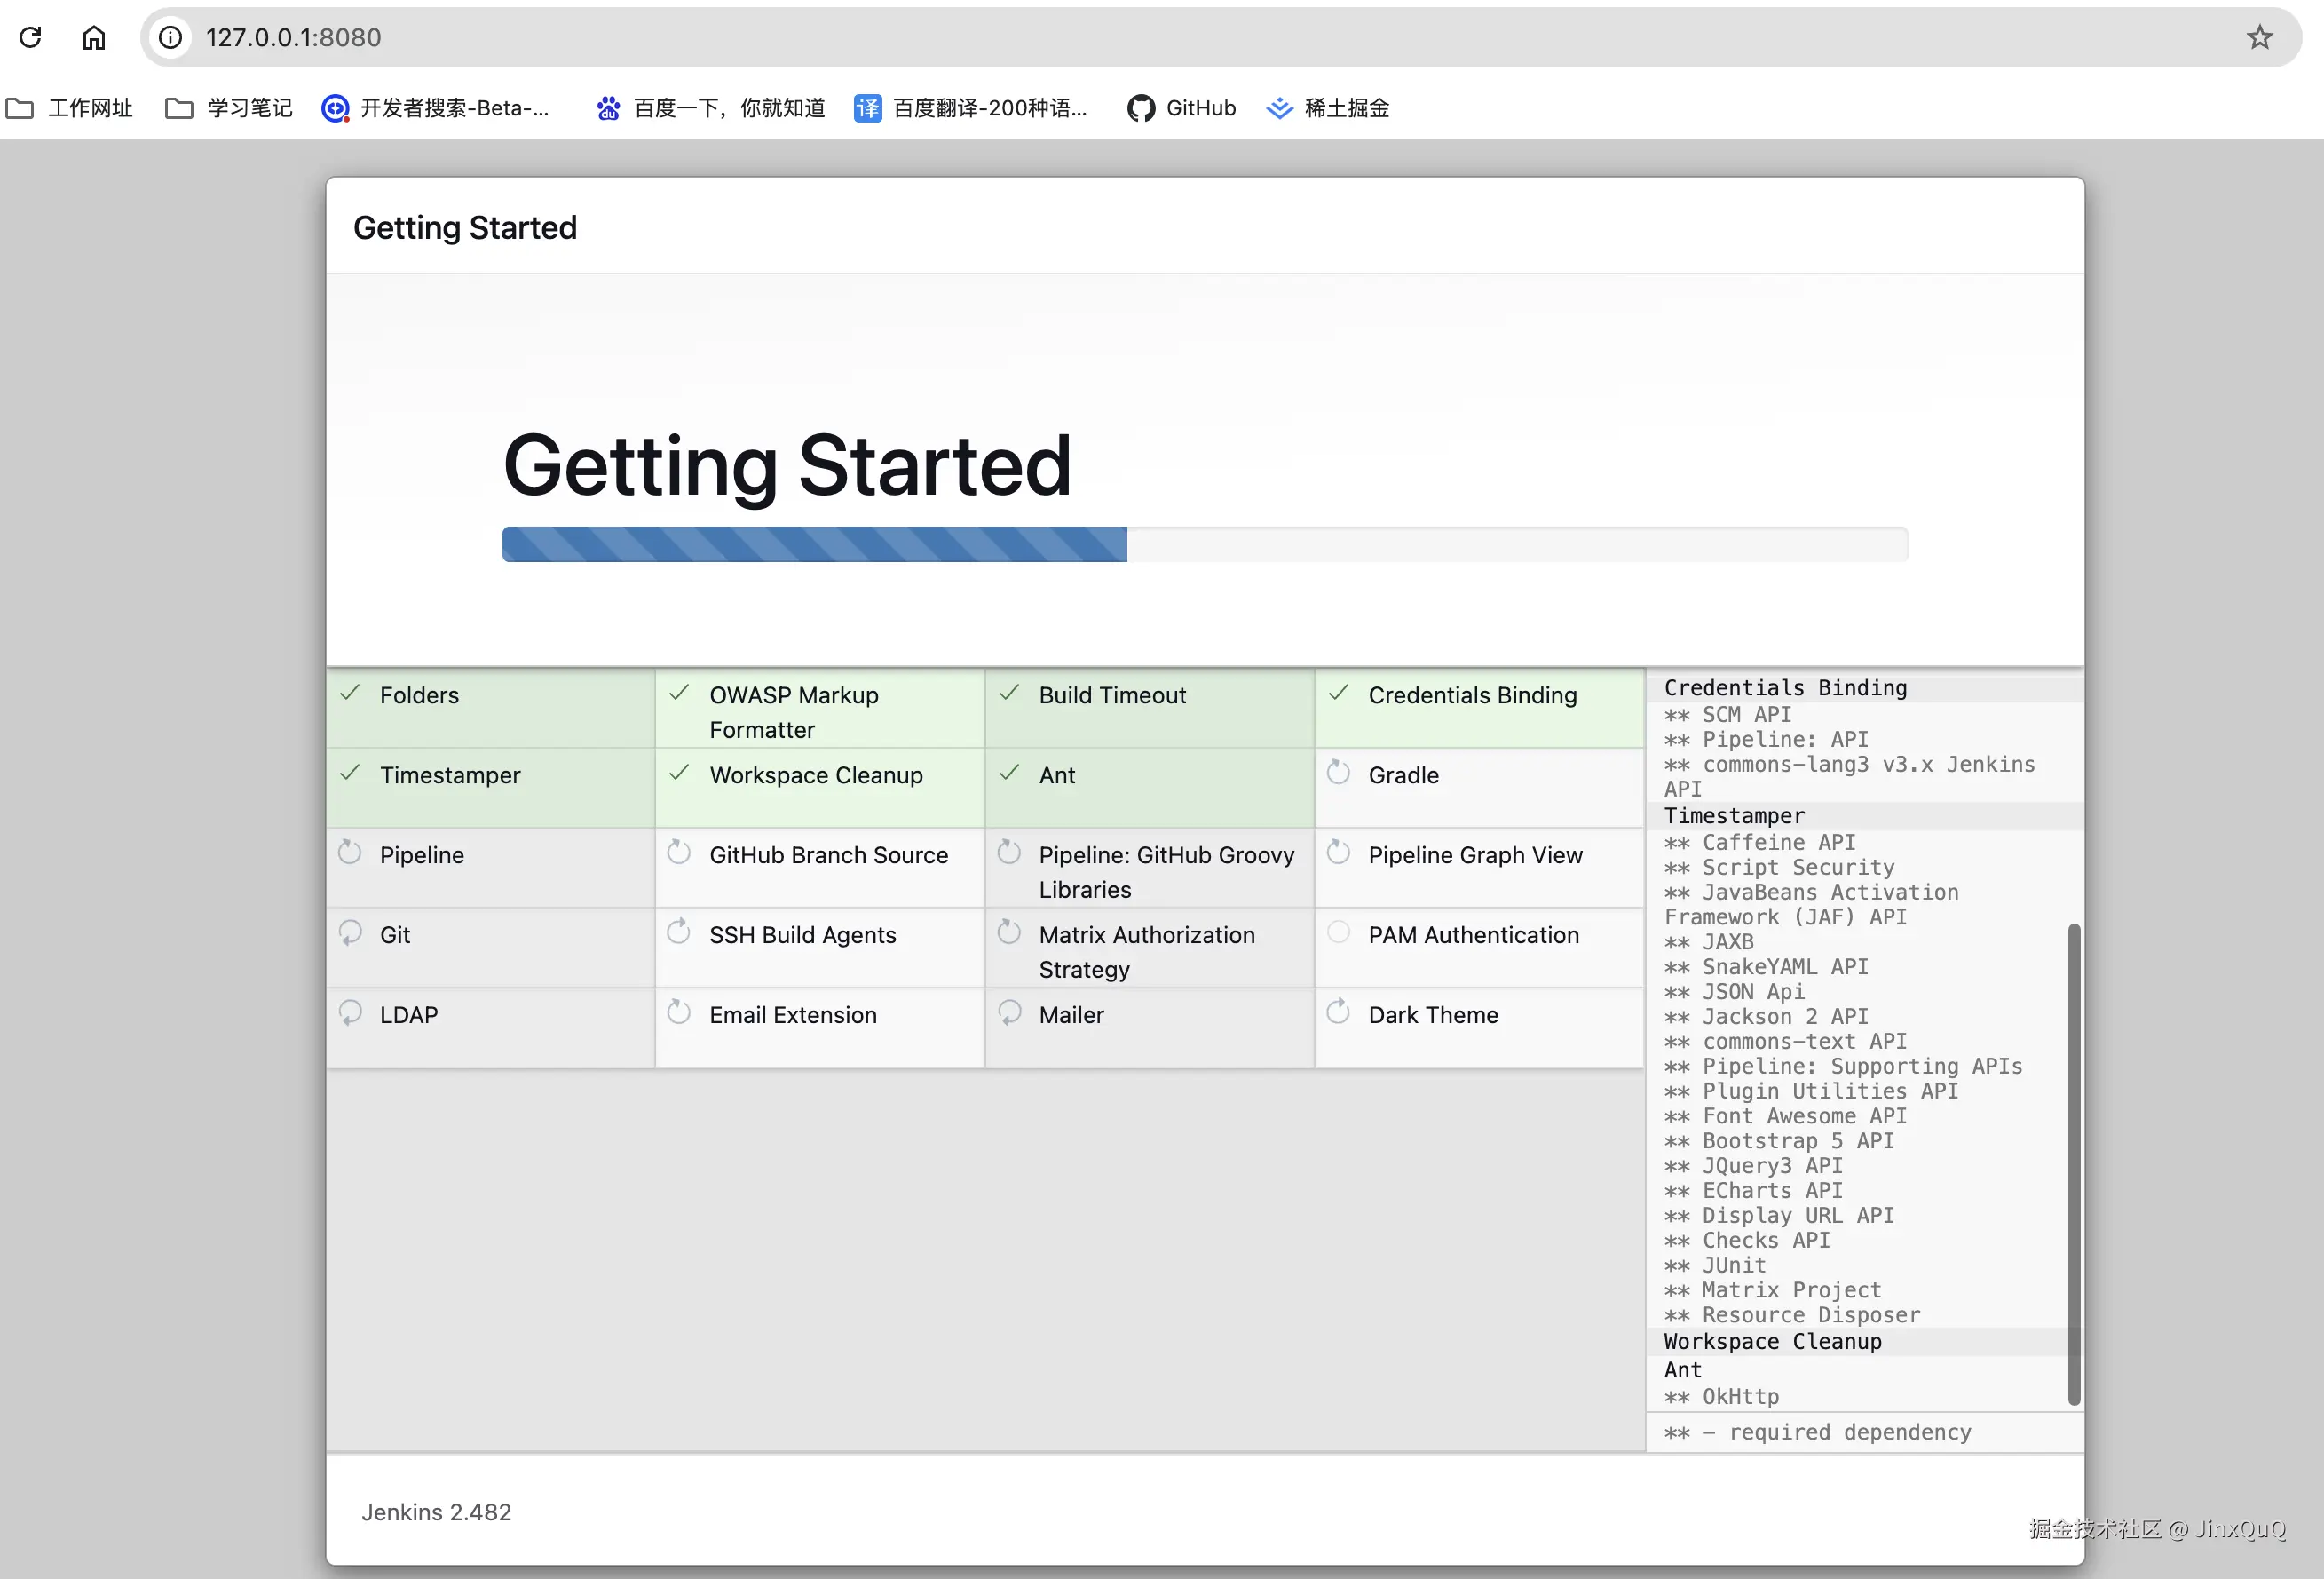
Task: Click the browser home icon
Action: point(94,37)
